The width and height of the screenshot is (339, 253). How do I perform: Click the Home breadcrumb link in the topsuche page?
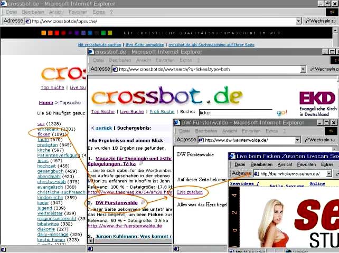pos(46,103)
